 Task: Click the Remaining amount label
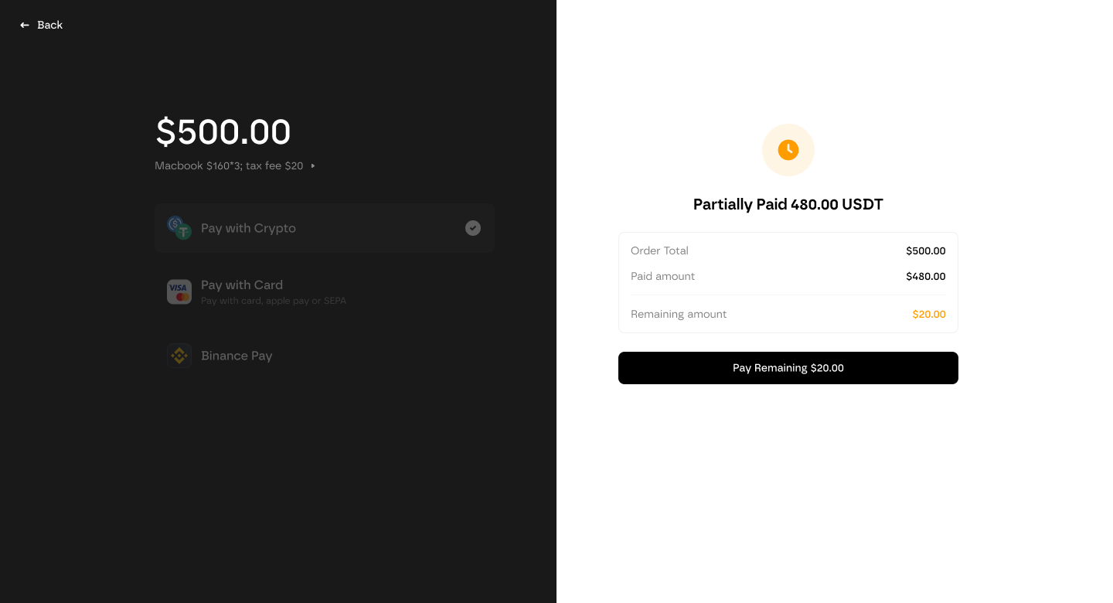(x=679, y=315)
